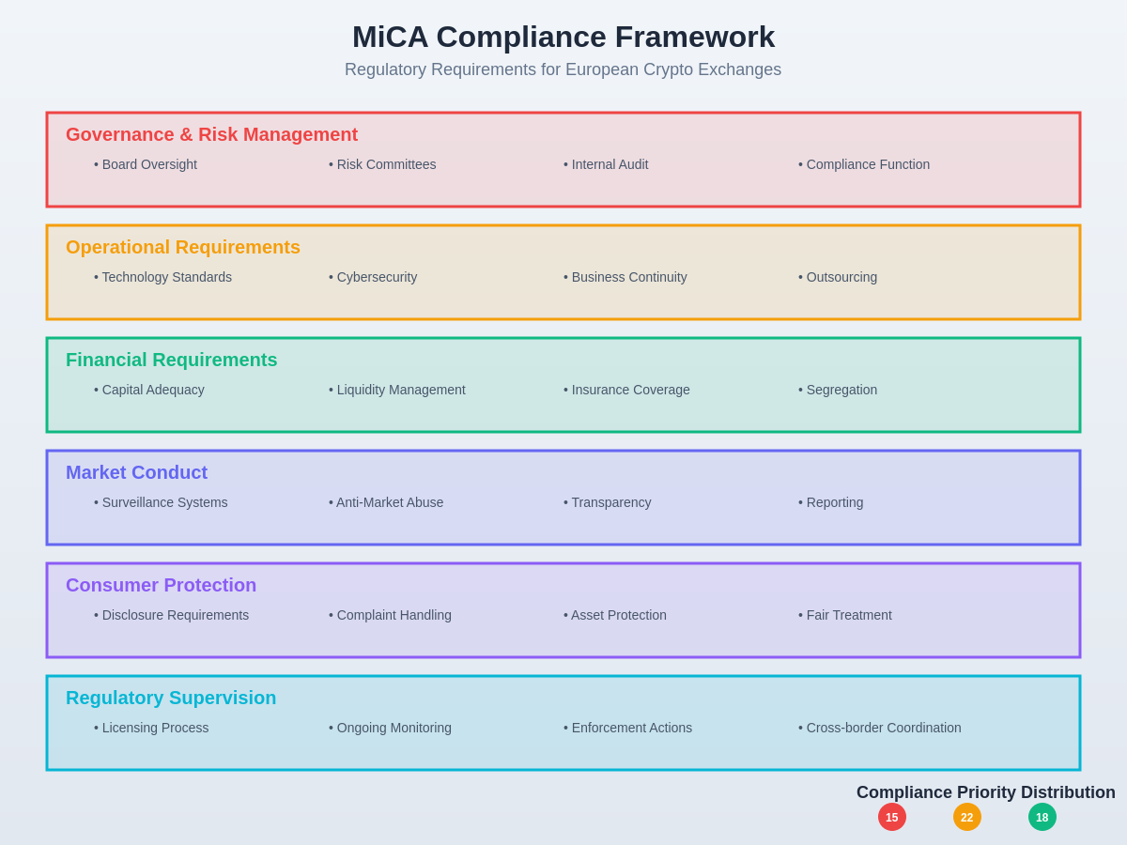The image size is (1127, 845).
Task: Click the Reporting item
Action: click(x=831, y=502)
